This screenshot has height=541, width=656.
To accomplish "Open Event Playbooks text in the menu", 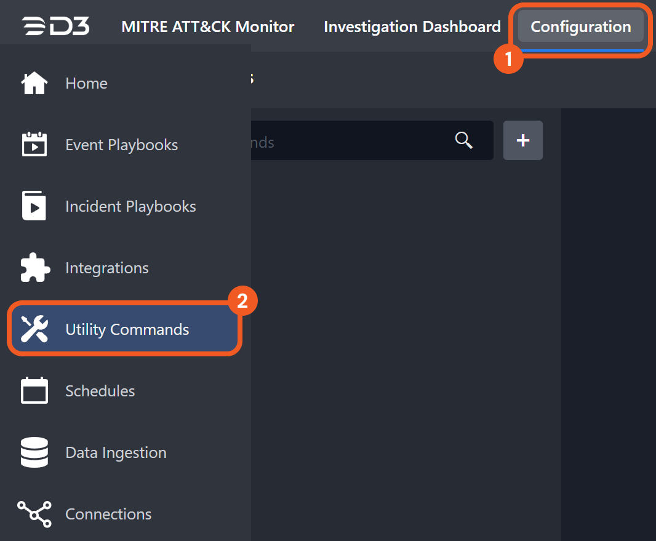I will click(122, 145).
